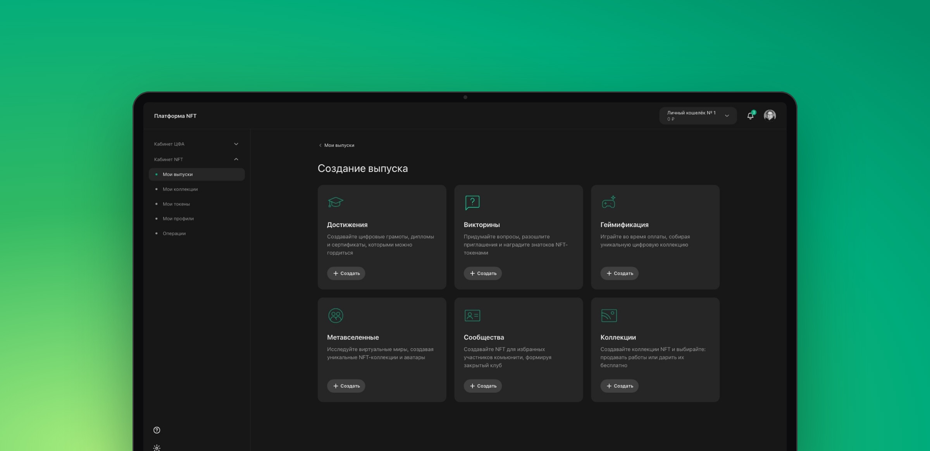This screenshot has height=451, width=930.
Task: Open the user avatar profile
Action: coord(770,115)
